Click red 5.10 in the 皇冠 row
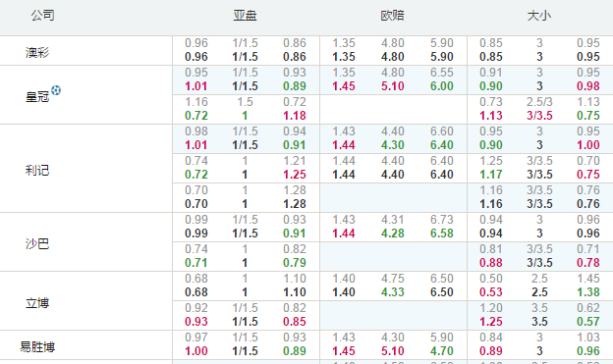This screenshot has height=364, width=613. click(x=393, y=86)
